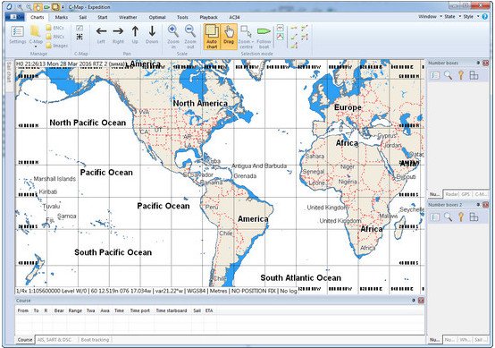Open the application menu button
This screenshot has width=495, height=348.
15,17
